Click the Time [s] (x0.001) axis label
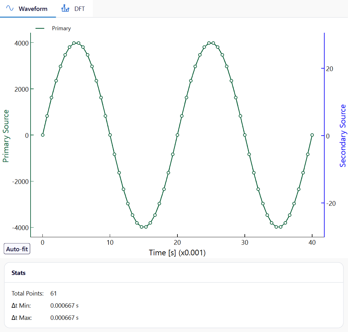The height and width of the screenshot is (332, 348). click(177, 253)
